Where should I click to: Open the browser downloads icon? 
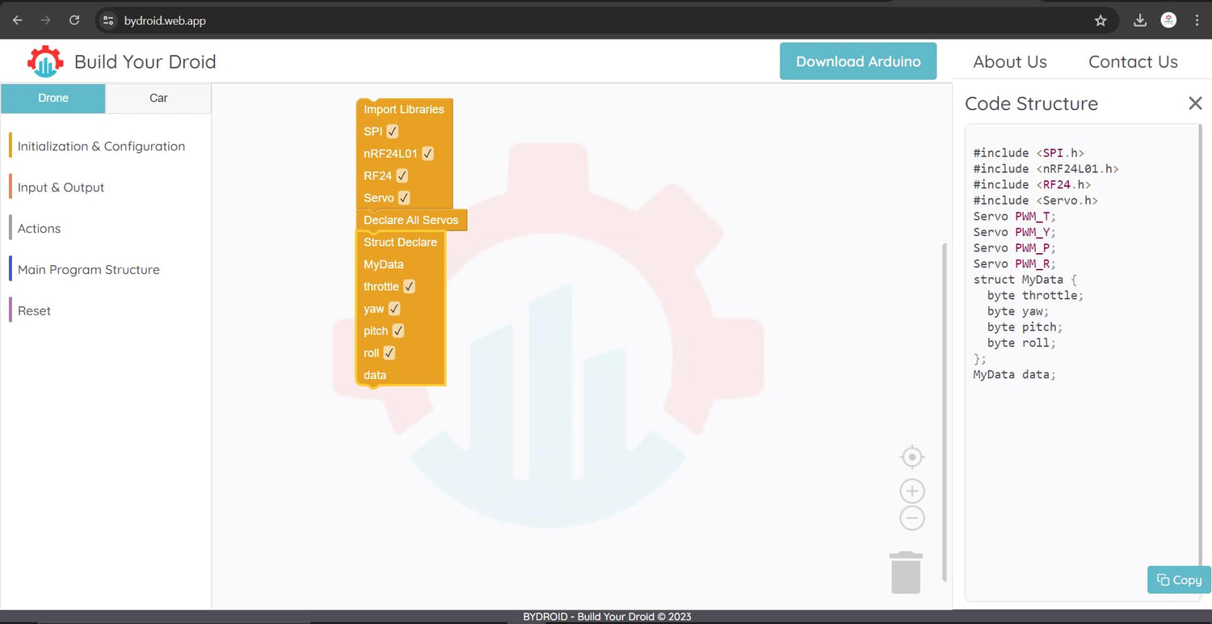1140,20
